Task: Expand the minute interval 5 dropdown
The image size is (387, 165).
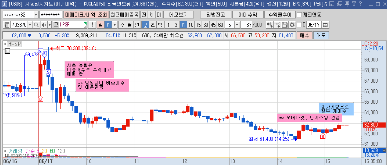Action: (x=237, y=25)
